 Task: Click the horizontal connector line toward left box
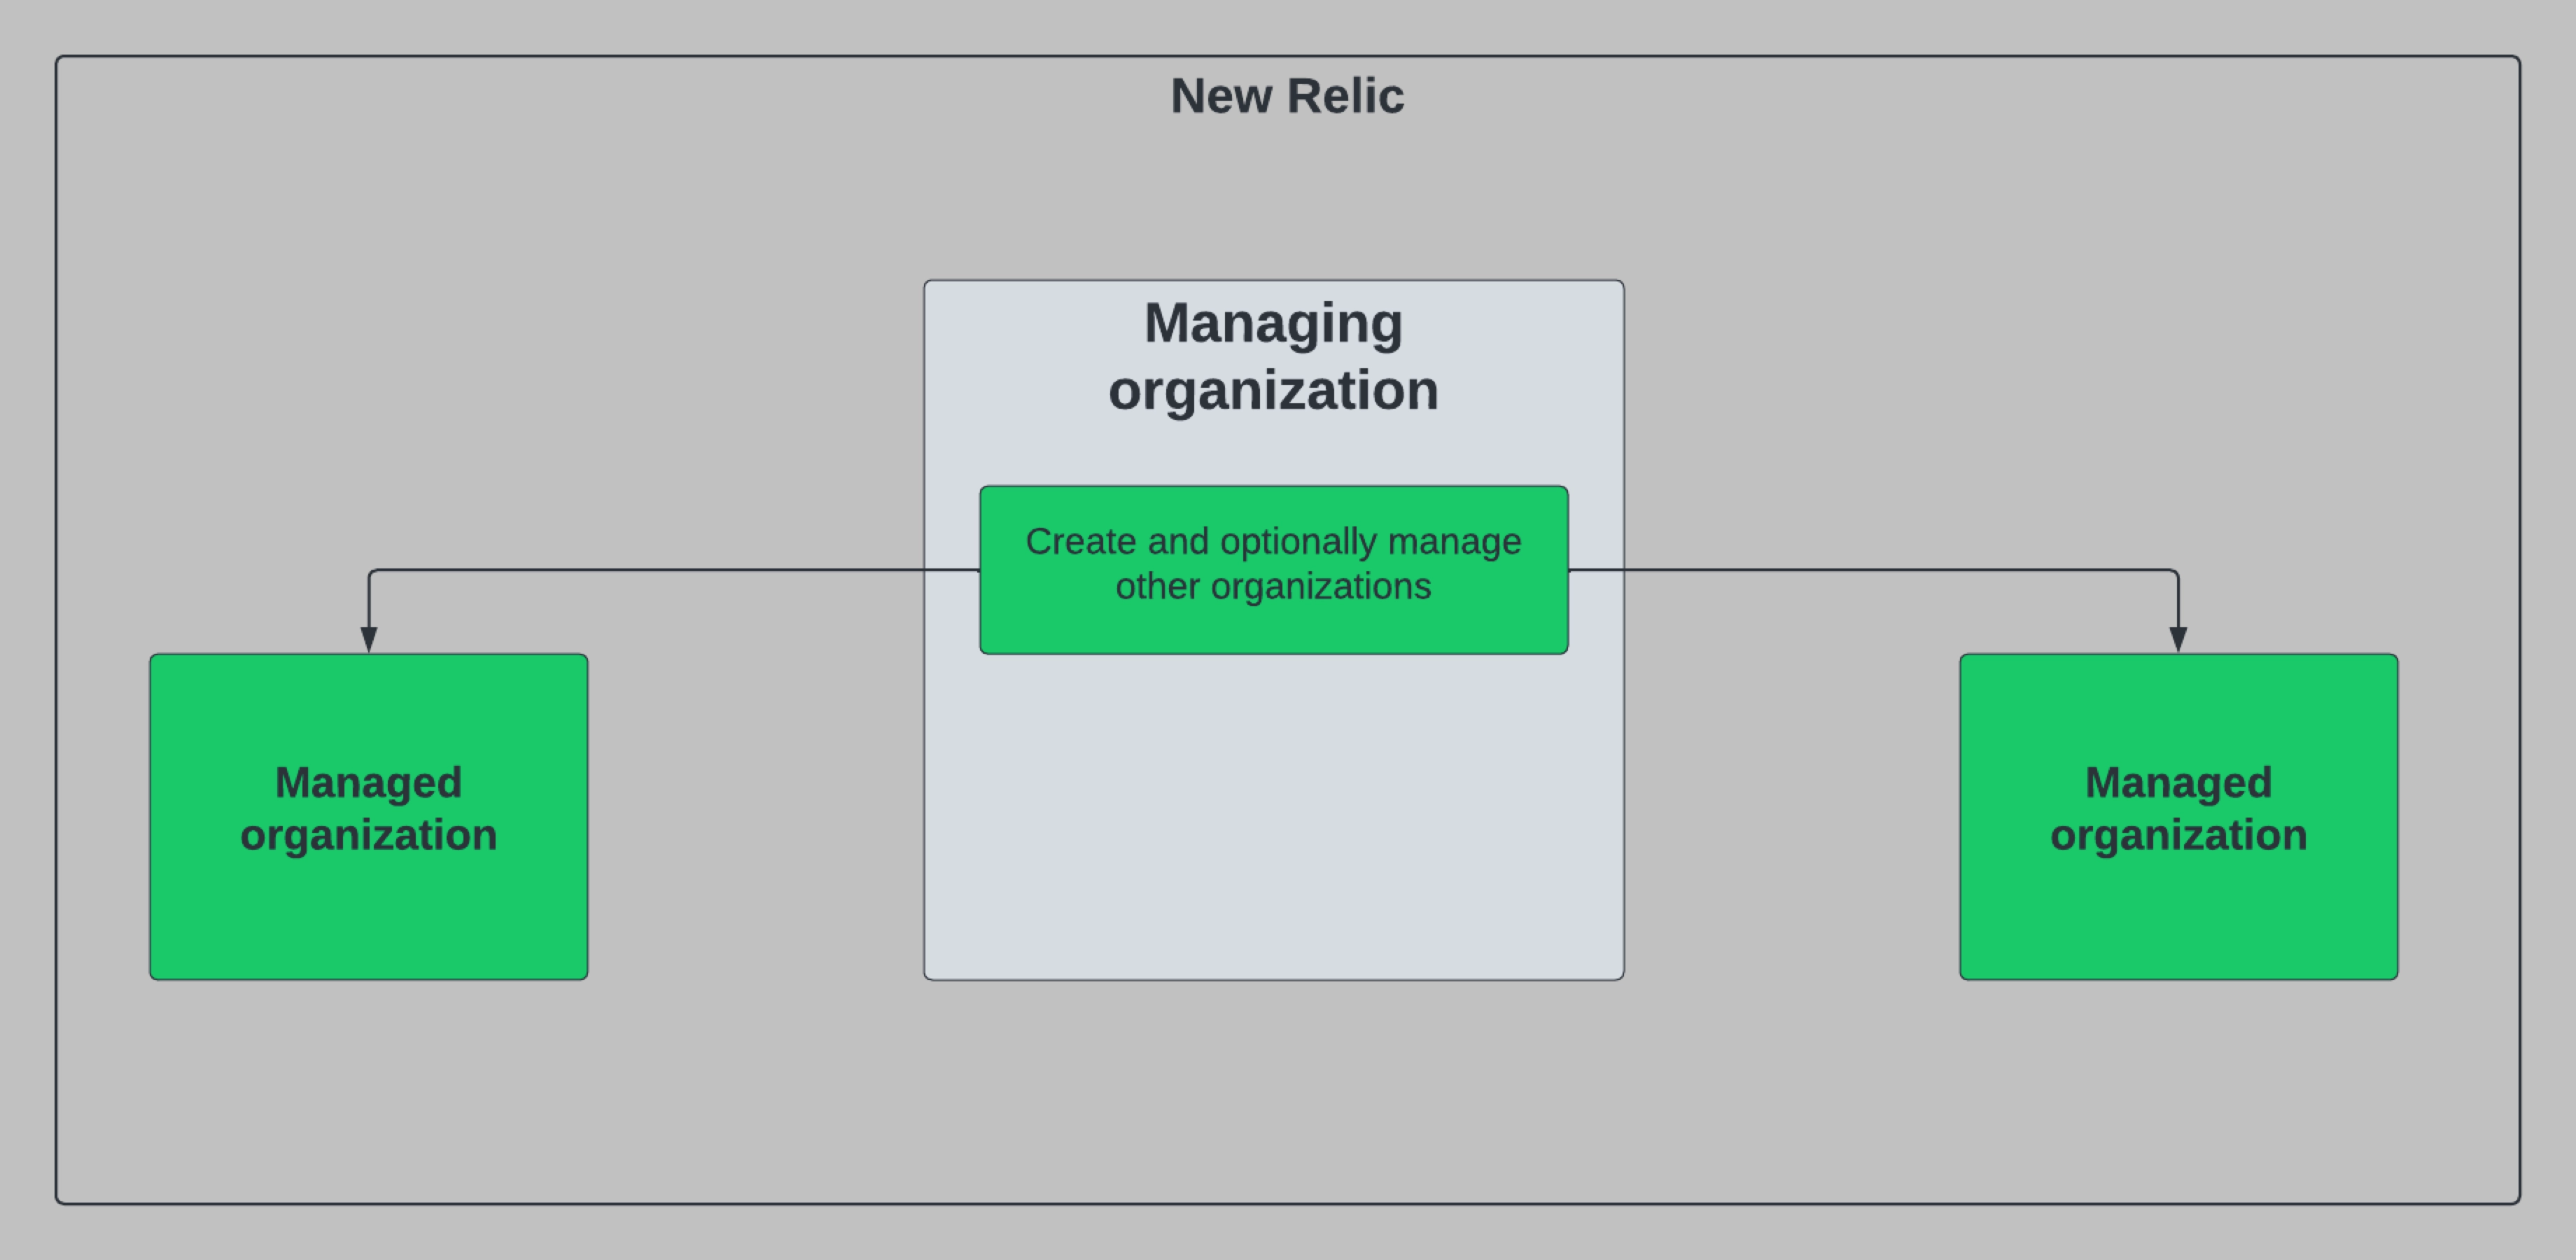pyautogui.click(x=650, y=570)
